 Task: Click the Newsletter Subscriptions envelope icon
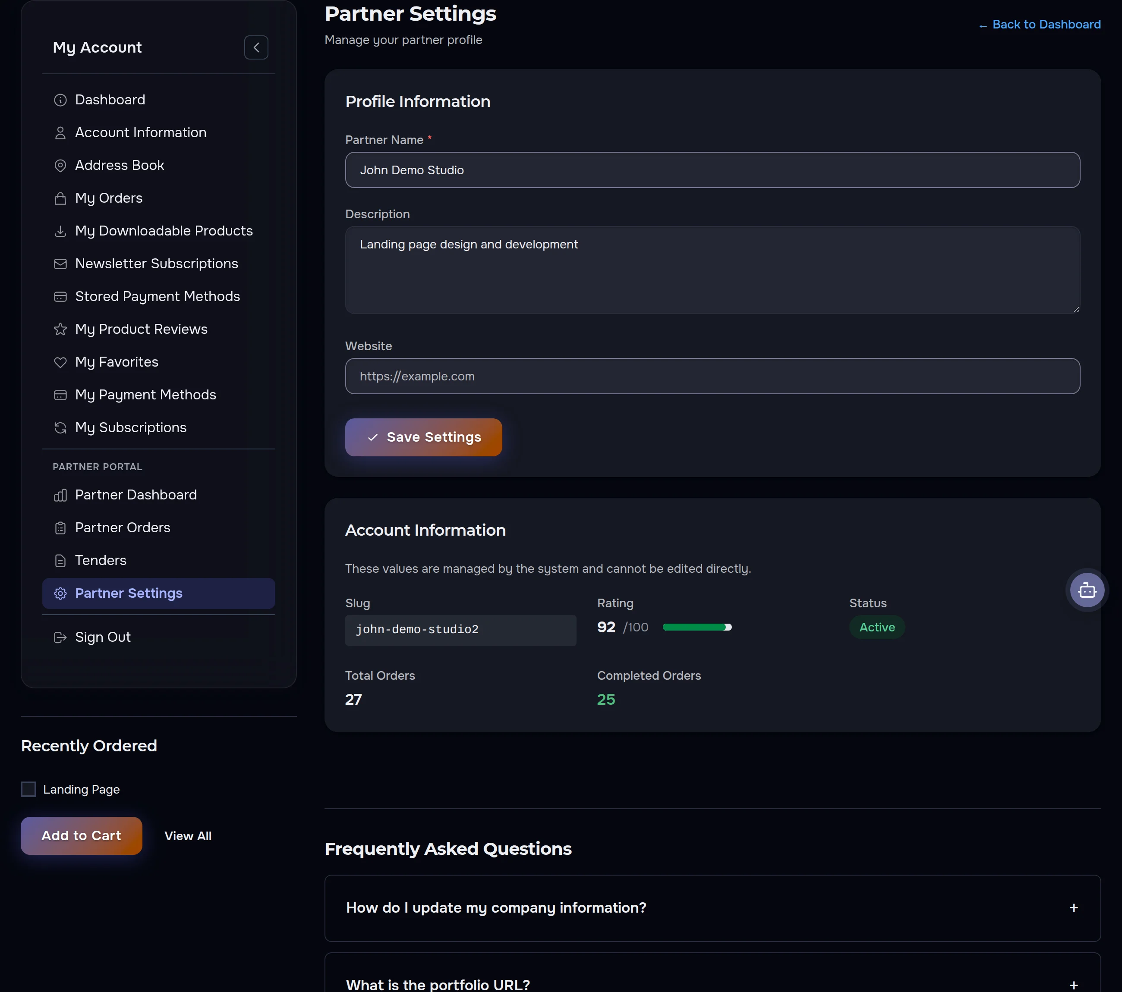[x=60, y=264]
